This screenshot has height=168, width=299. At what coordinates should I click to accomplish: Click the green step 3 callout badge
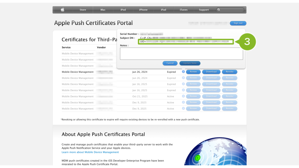247,42
